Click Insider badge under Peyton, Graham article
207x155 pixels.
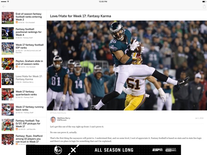click(17, 67)
